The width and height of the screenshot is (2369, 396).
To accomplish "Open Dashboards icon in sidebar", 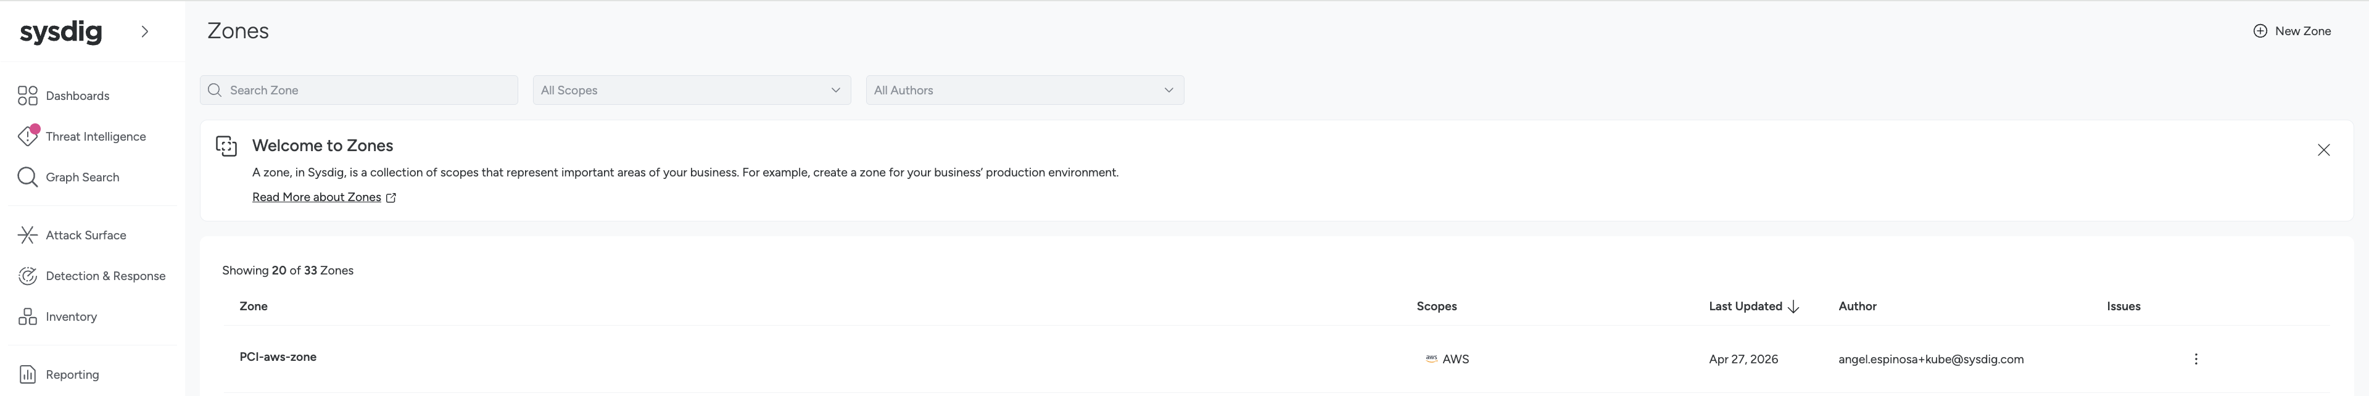I will 28,96.
